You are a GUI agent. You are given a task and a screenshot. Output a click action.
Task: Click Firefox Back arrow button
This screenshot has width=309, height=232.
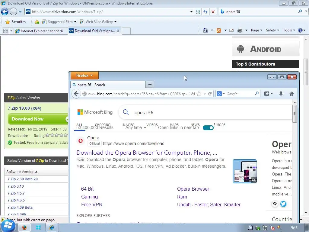pos(76,94)
